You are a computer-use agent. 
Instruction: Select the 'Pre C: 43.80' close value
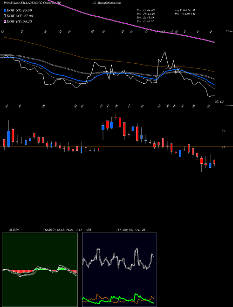point(146,21)
